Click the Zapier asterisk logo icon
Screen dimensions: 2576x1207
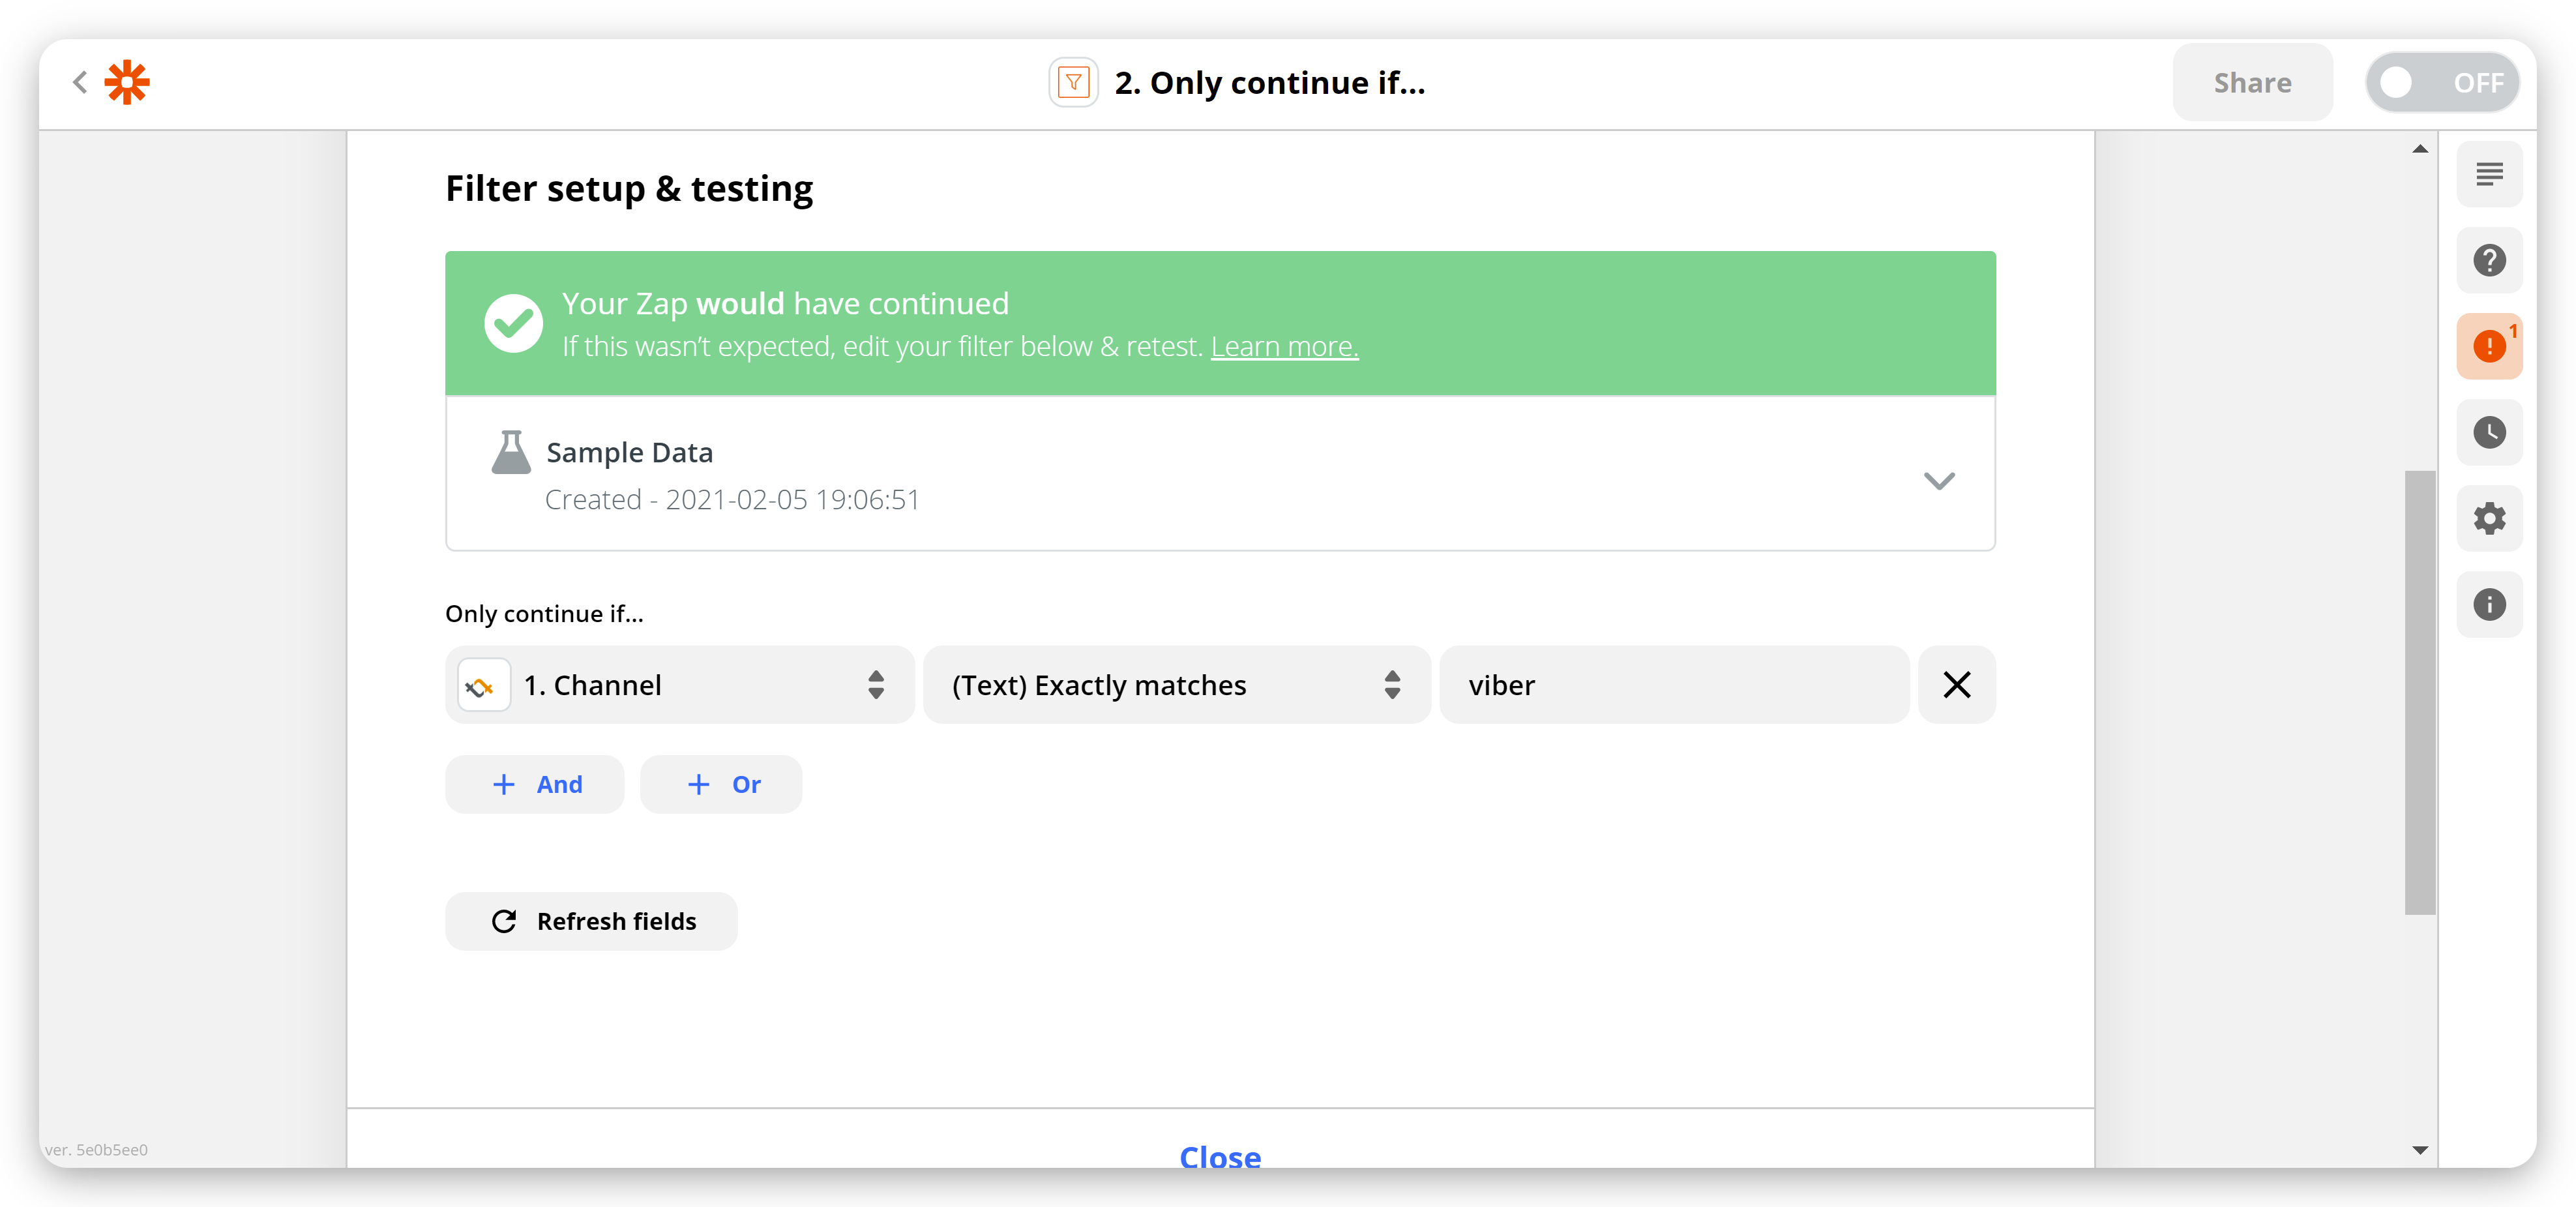128,82
